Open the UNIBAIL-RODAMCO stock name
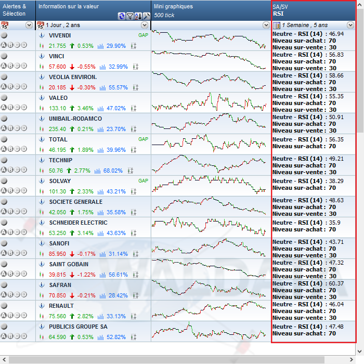 click(x=75, y=119)
